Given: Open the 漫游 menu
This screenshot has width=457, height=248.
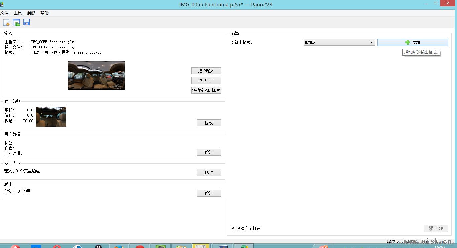Looking at the screenshot, I should 31,13.
